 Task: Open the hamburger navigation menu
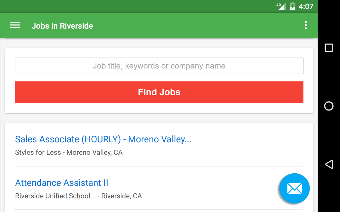[15, 25]
